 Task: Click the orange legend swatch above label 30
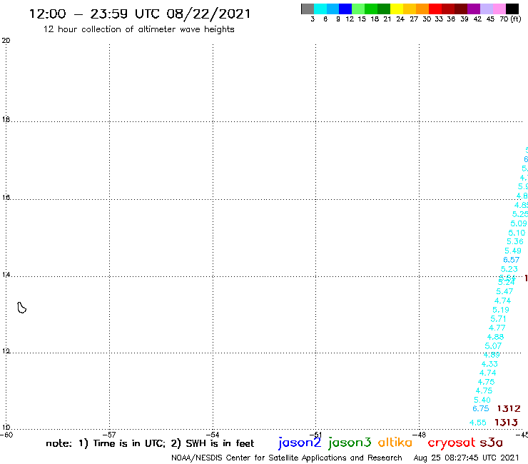click(x=422, y=9)
